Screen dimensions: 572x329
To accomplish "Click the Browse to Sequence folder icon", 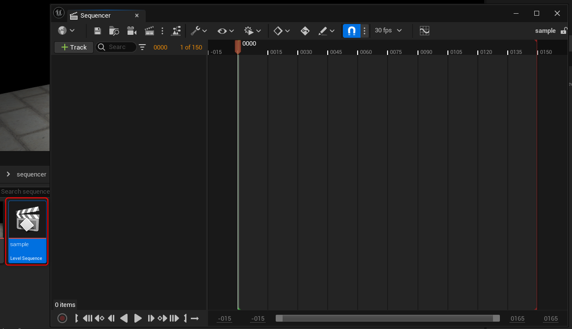I will pos(114,31).
